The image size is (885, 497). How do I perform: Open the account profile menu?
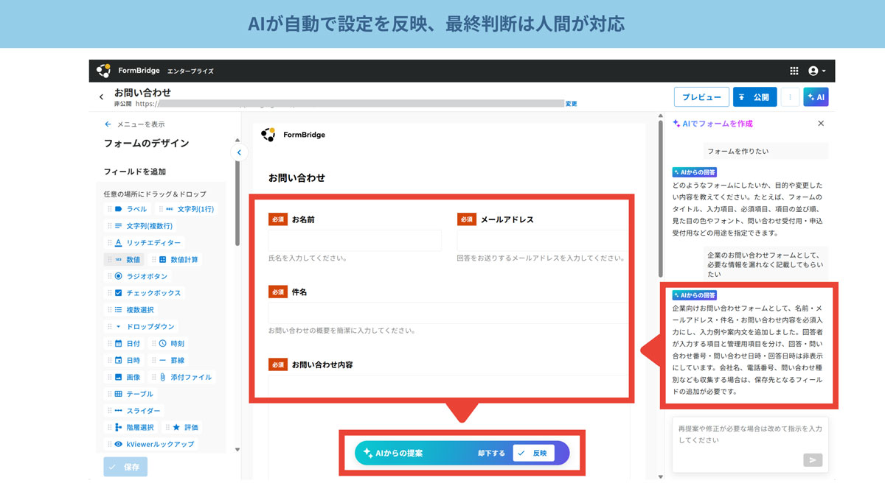tap(816, 71)
